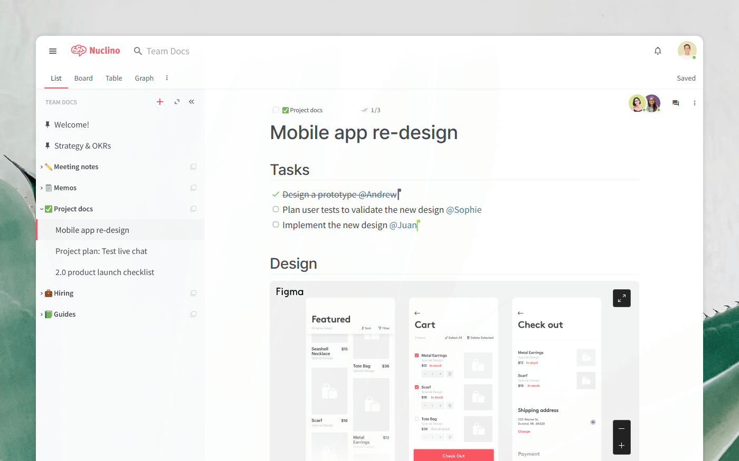The height and width of the screenshot is (461, 739).
Task: Click the @Sophie mention
Action: pyautogui.click(x=464, y=210)
